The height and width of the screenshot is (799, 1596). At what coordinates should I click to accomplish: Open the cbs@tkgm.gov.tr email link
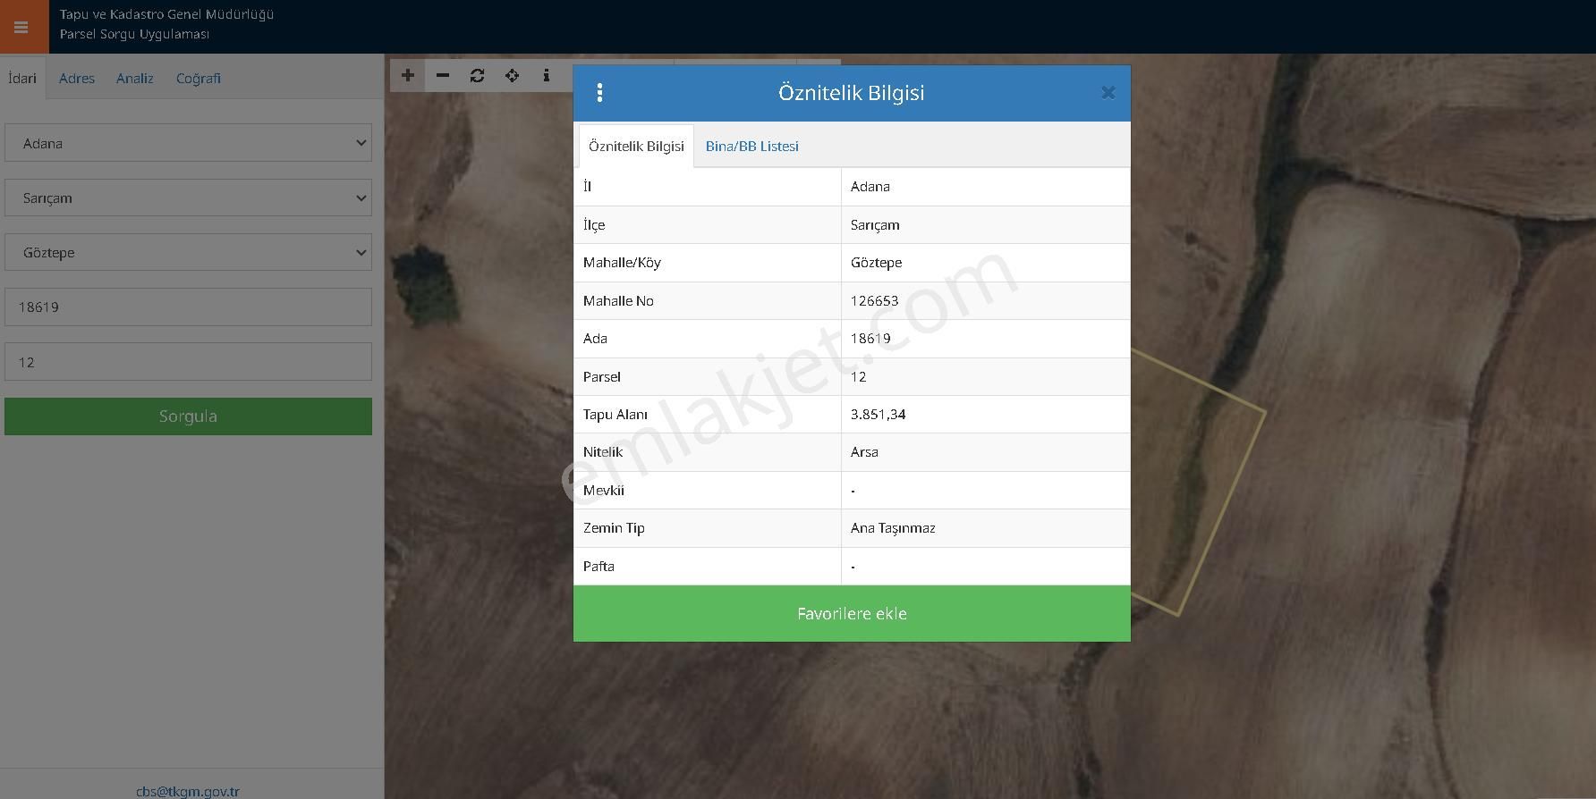[188, 792]
